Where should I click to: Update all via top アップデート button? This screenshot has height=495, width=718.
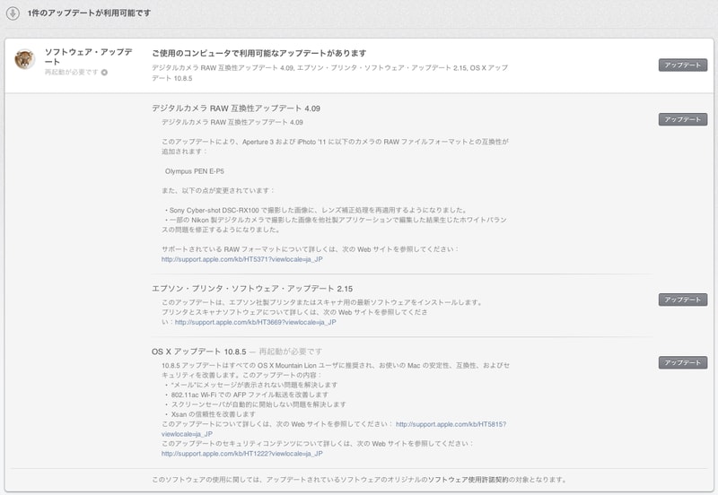pyautogui.click(x=683, y=65)
